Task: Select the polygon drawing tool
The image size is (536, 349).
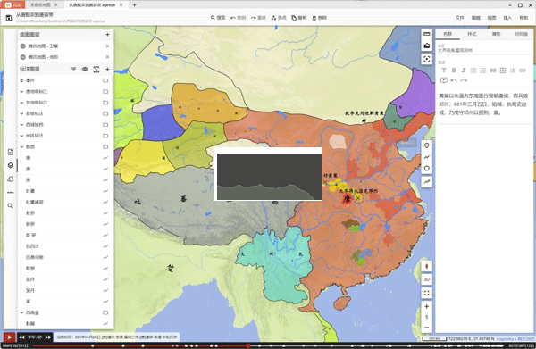Action: click(x=427, y=169)
